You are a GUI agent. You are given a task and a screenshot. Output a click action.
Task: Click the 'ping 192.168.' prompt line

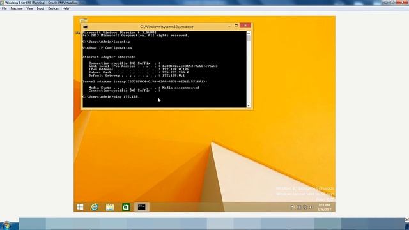(111, 97)
